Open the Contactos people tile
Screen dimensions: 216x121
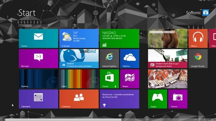coord(79,99)
